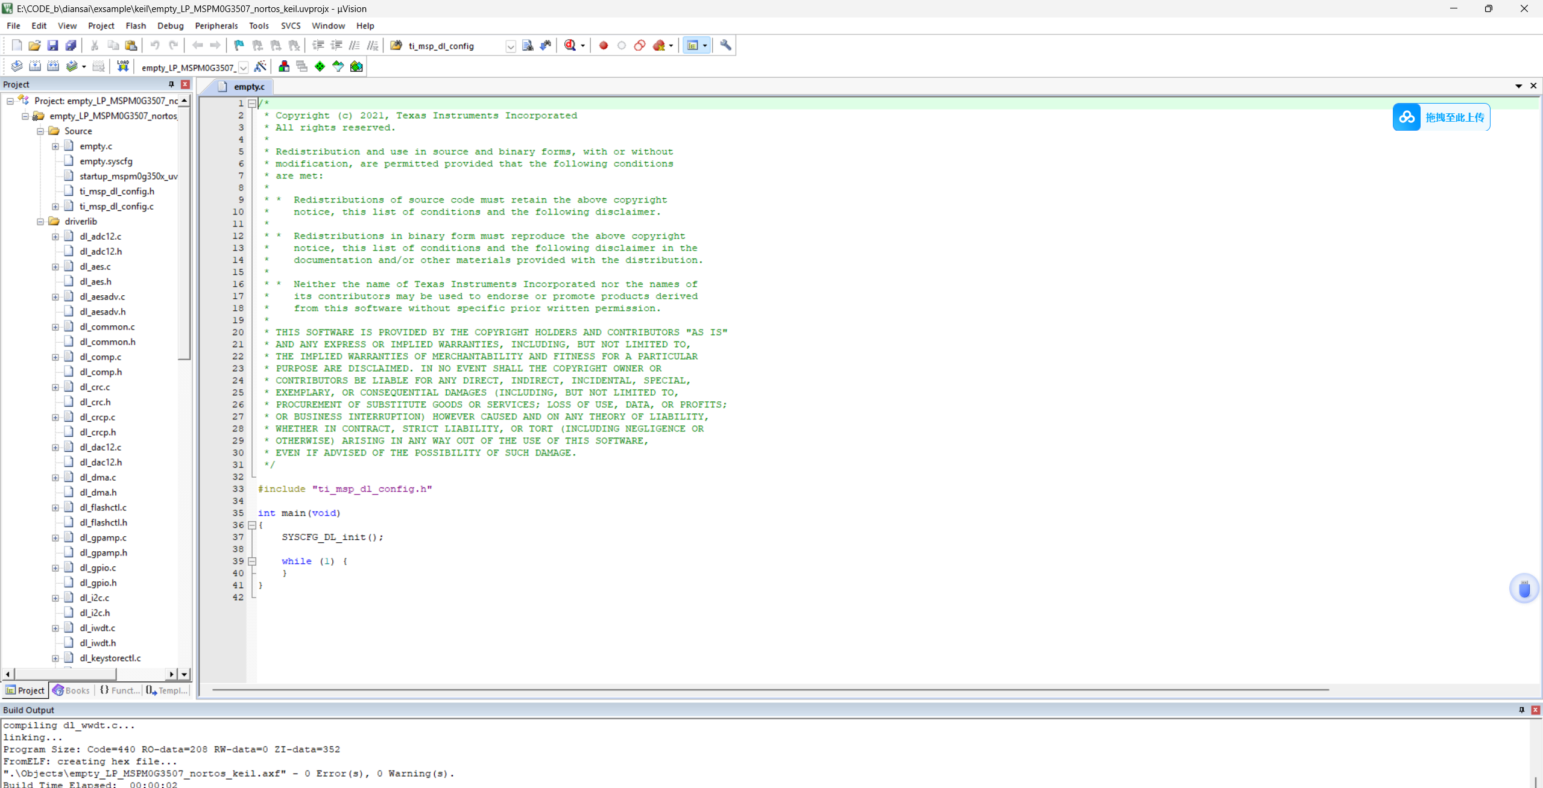Collapse the comment block fold at line 1
1543x788 pixels.
252,104
